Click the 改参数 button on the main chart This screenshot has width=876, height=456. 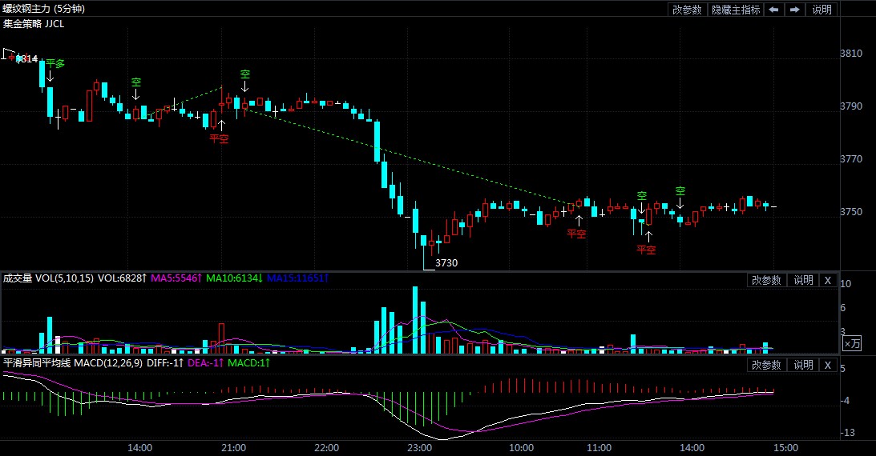point(687,10)
